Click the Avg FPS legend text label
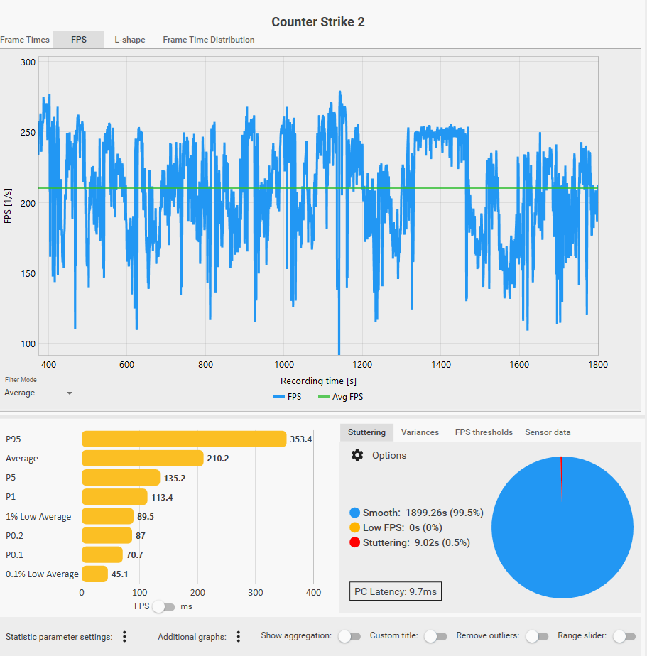This screenshot has width=647, height=656. pos(347,397)
